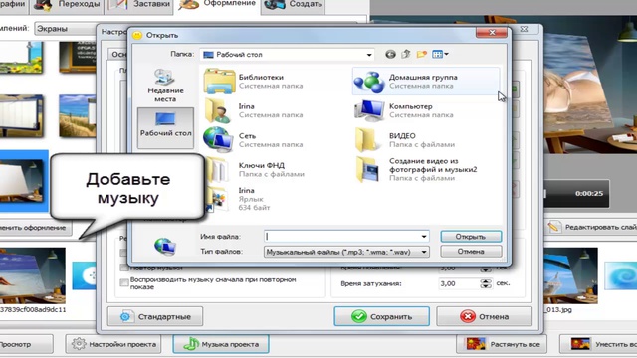Select the chalkboard design thumbnail
Image resolution: width=637 pixels, height=358 pixels.
point(78,58)
